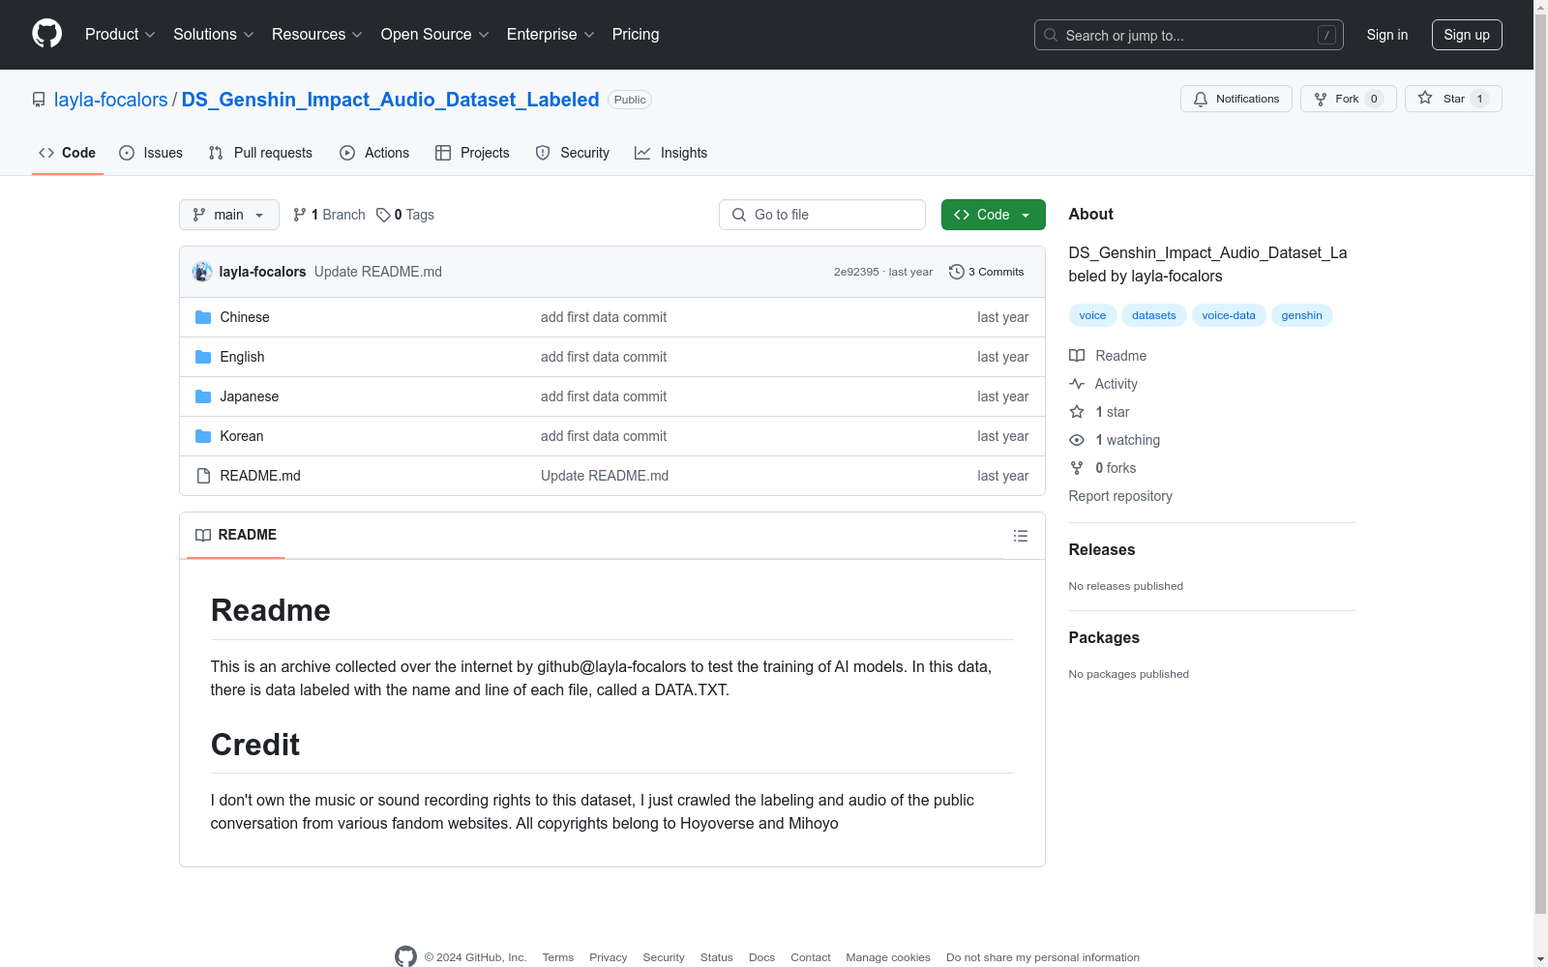The height and width of the screenshot is (967, 1548).
Task: Switch to the Actions tab
Action: coord(374,153)
